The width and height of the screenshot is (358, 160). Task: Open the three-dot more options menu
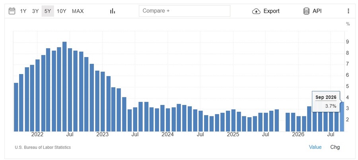(x=348, y=11)
